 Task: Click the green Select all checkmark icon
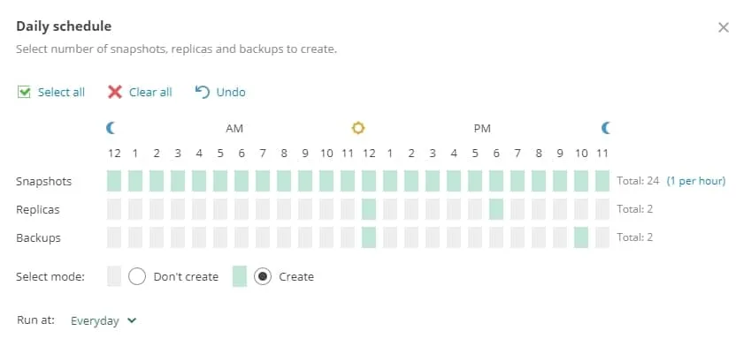[x=24, y=92]
